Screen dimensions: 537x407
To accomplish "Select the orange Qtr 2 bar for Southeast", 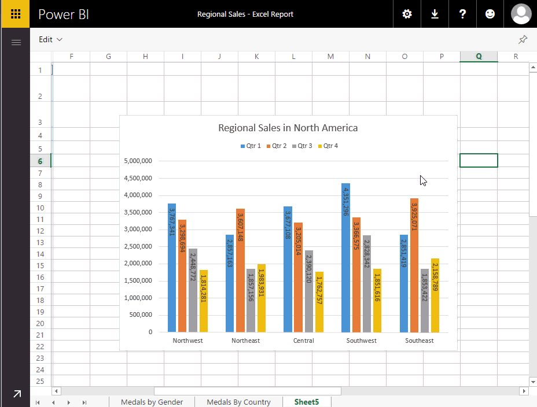I will tap(413, 266).
